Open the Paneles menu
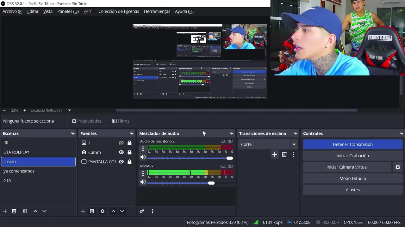This screenshot has height=227, width=405. pyautogui.click(x=68, y=11)
